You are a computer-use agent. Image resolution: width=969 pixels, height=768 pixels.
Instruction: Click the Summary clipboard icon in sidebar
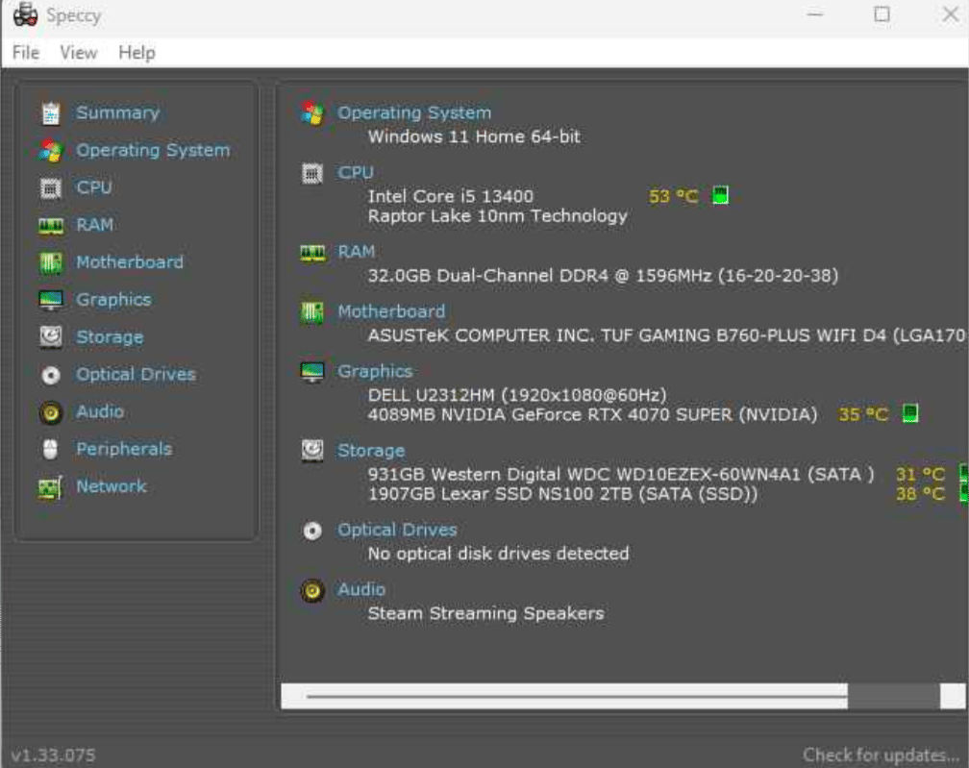(51, 113)
